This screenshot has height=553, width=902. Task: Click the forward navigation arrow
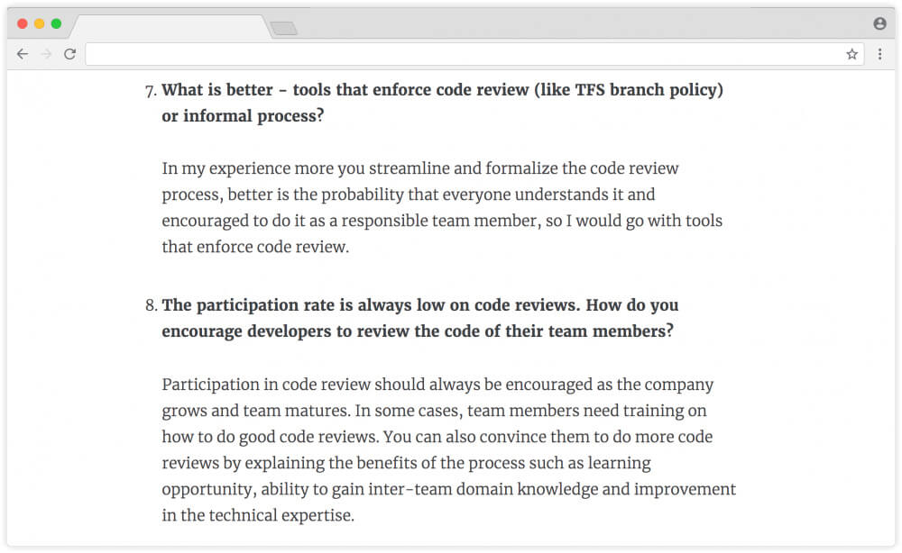46,54
